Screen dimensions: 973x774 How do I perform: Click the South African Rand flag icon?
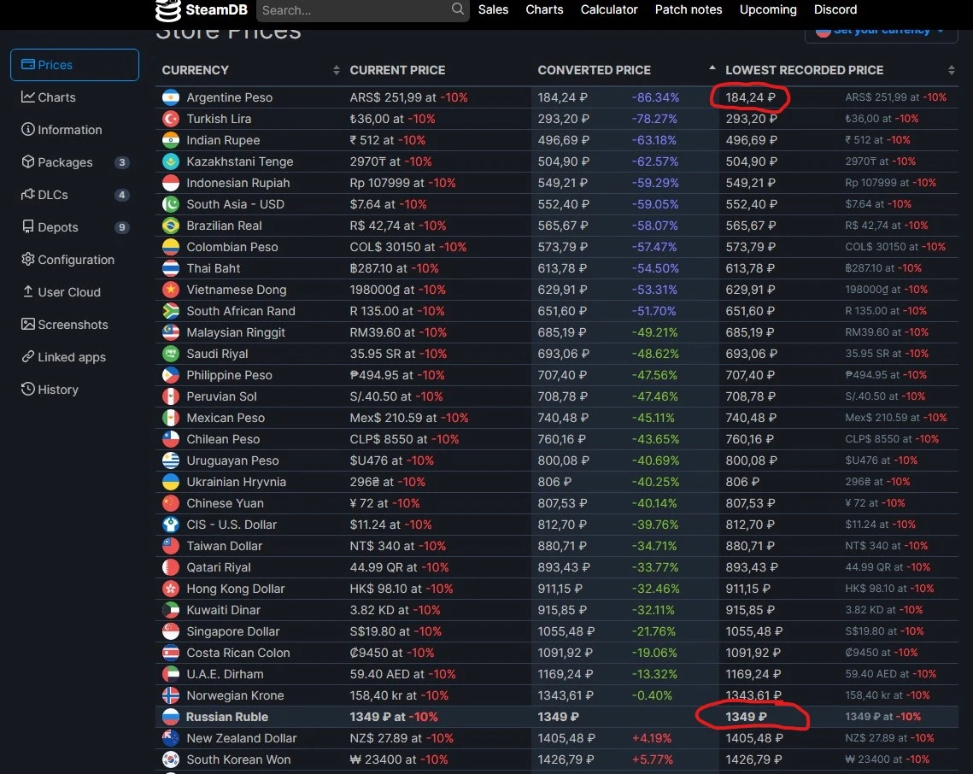click(x=171, y=311)
